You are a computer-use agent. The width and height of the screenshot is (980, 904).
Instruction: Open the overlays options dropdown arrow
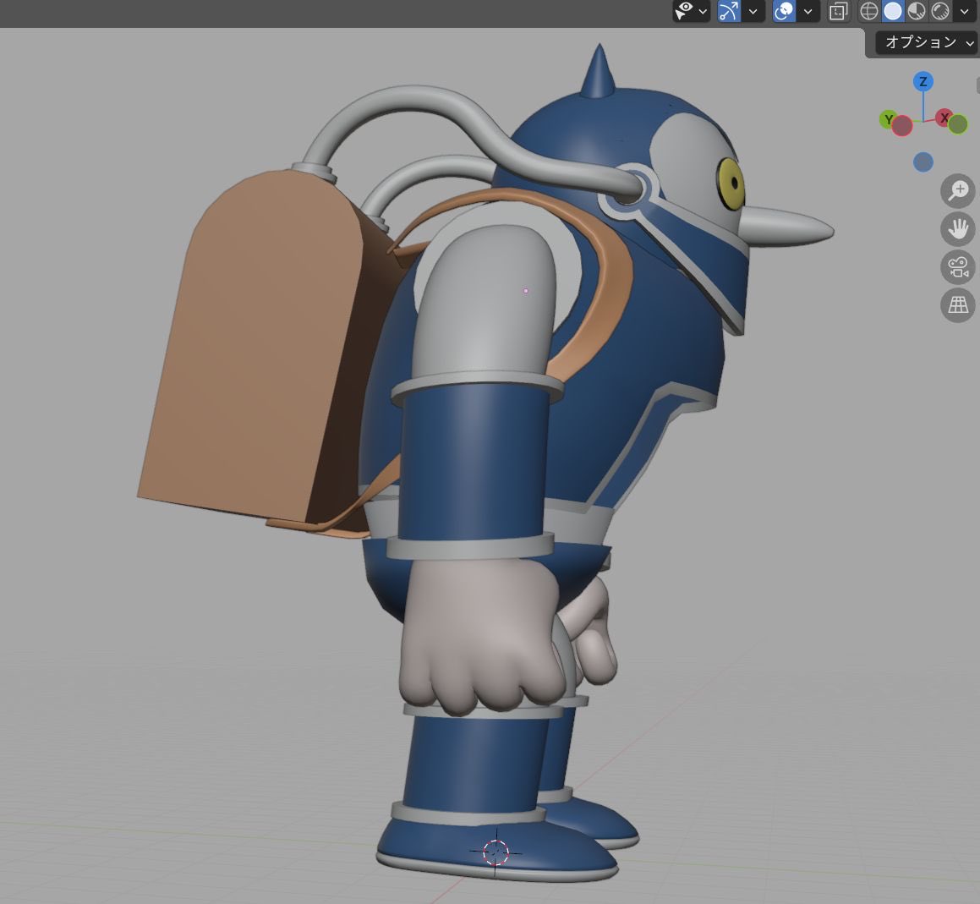pos(808,11)
